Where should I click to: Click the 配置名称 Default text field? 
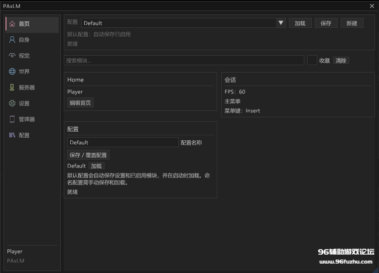coord(123,142)
